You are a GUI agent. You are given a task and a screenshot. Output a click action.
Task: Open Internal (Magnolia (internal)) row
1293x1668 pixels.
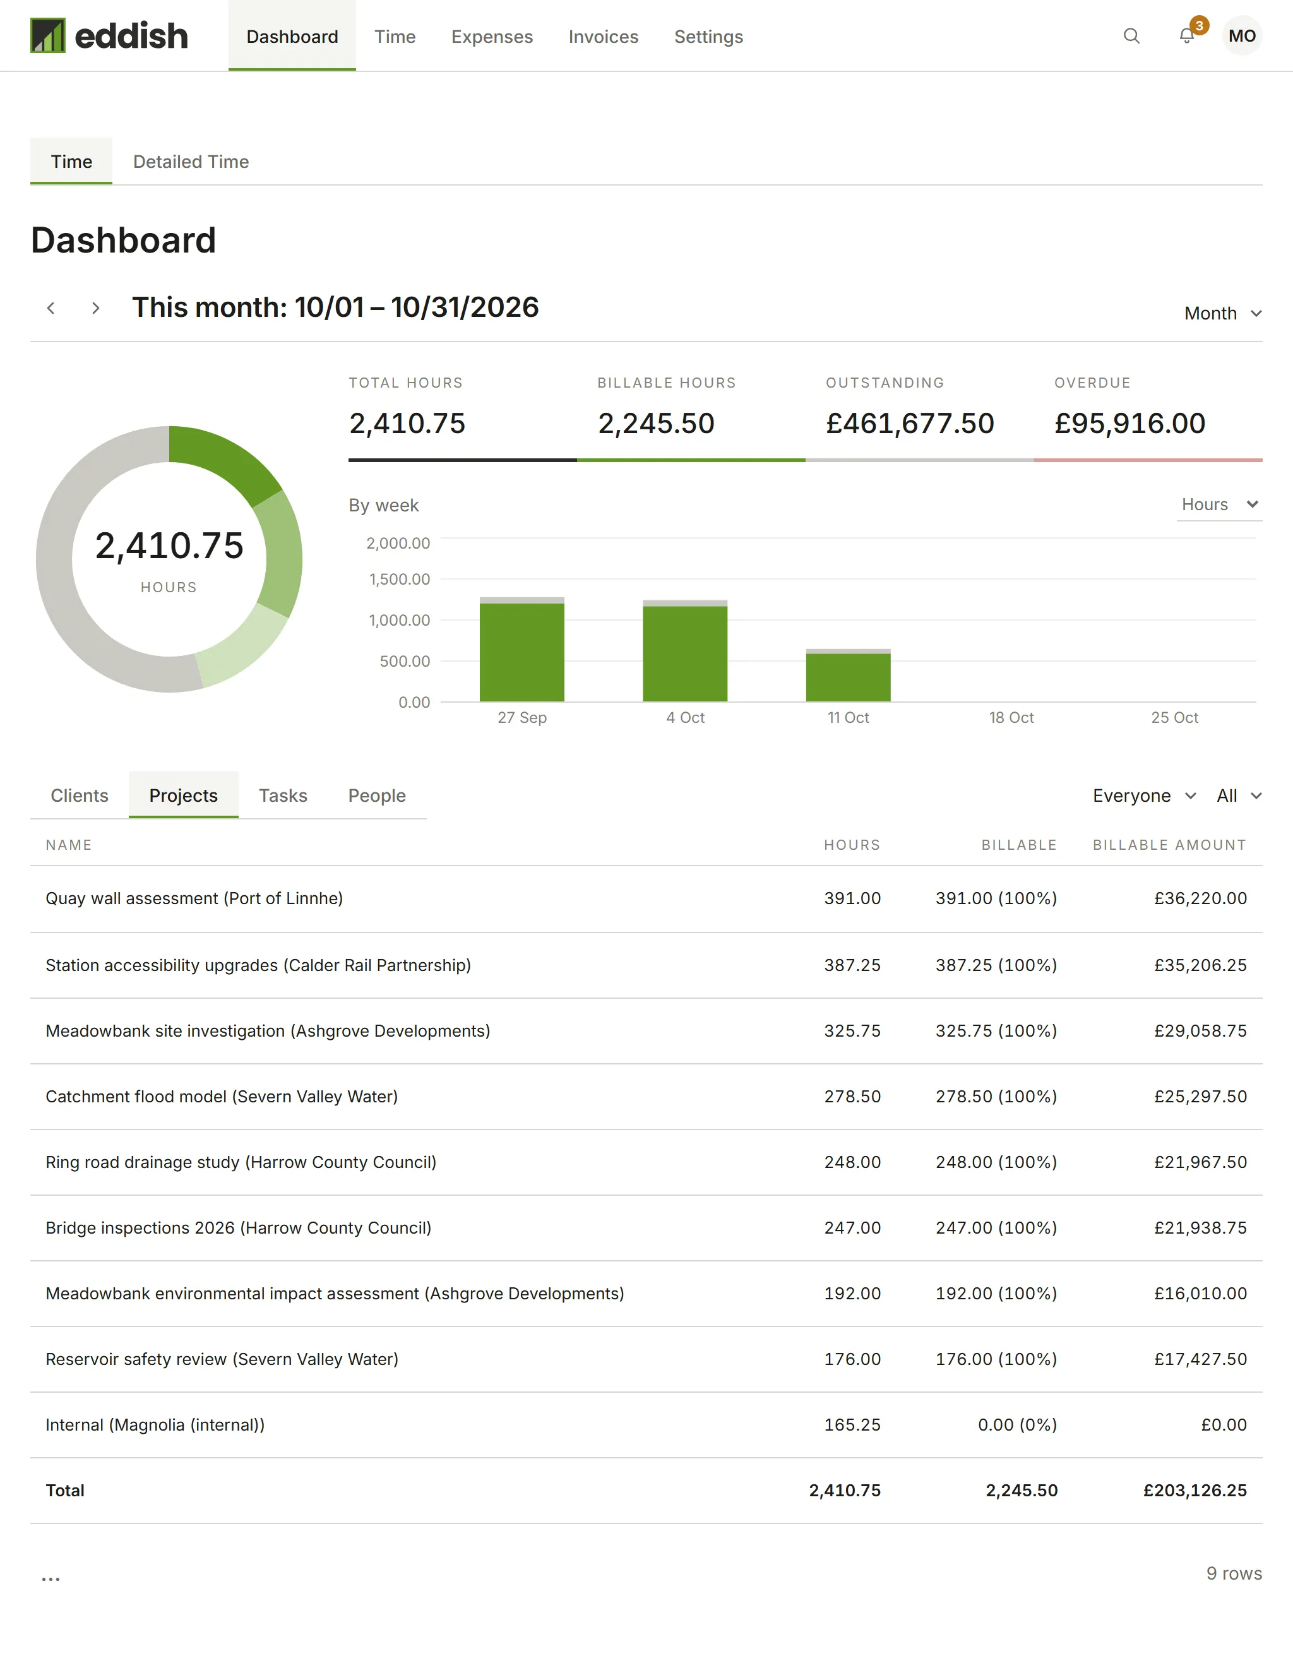tap(646, 1425)
